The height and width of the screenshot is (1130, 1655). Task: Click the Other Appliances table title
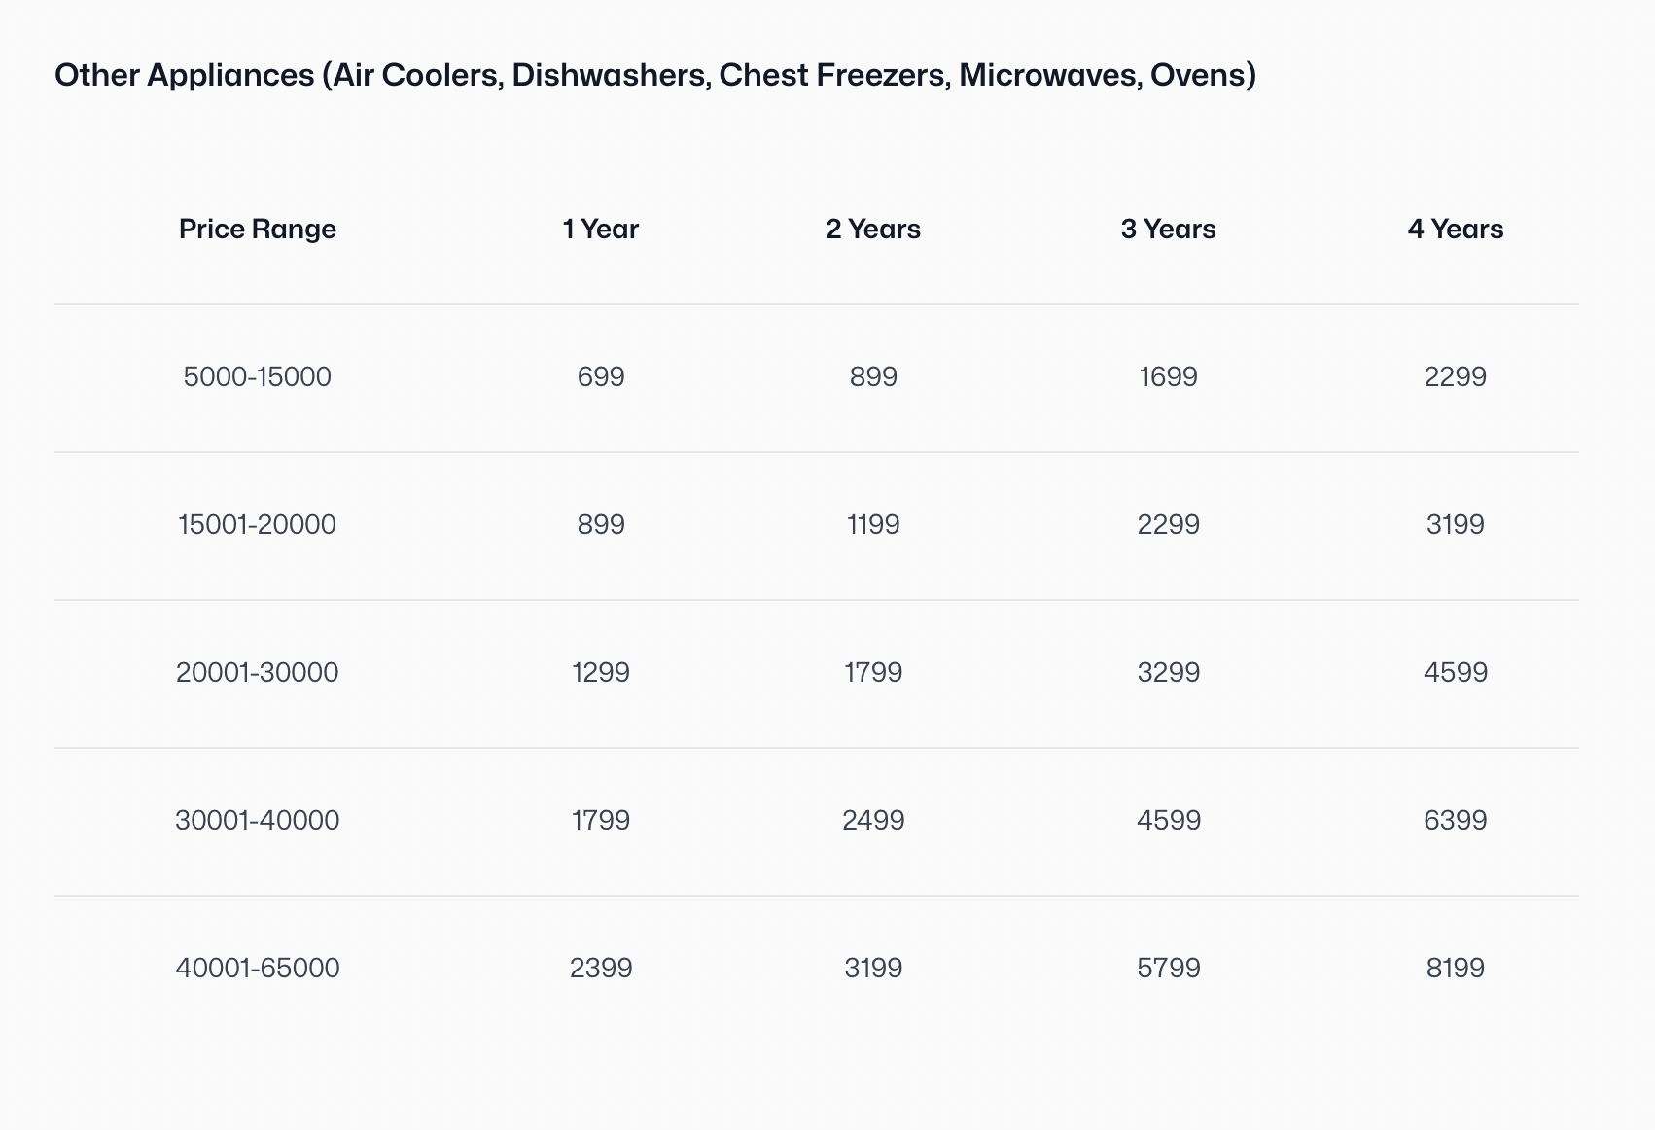click(x=655, y=74)
